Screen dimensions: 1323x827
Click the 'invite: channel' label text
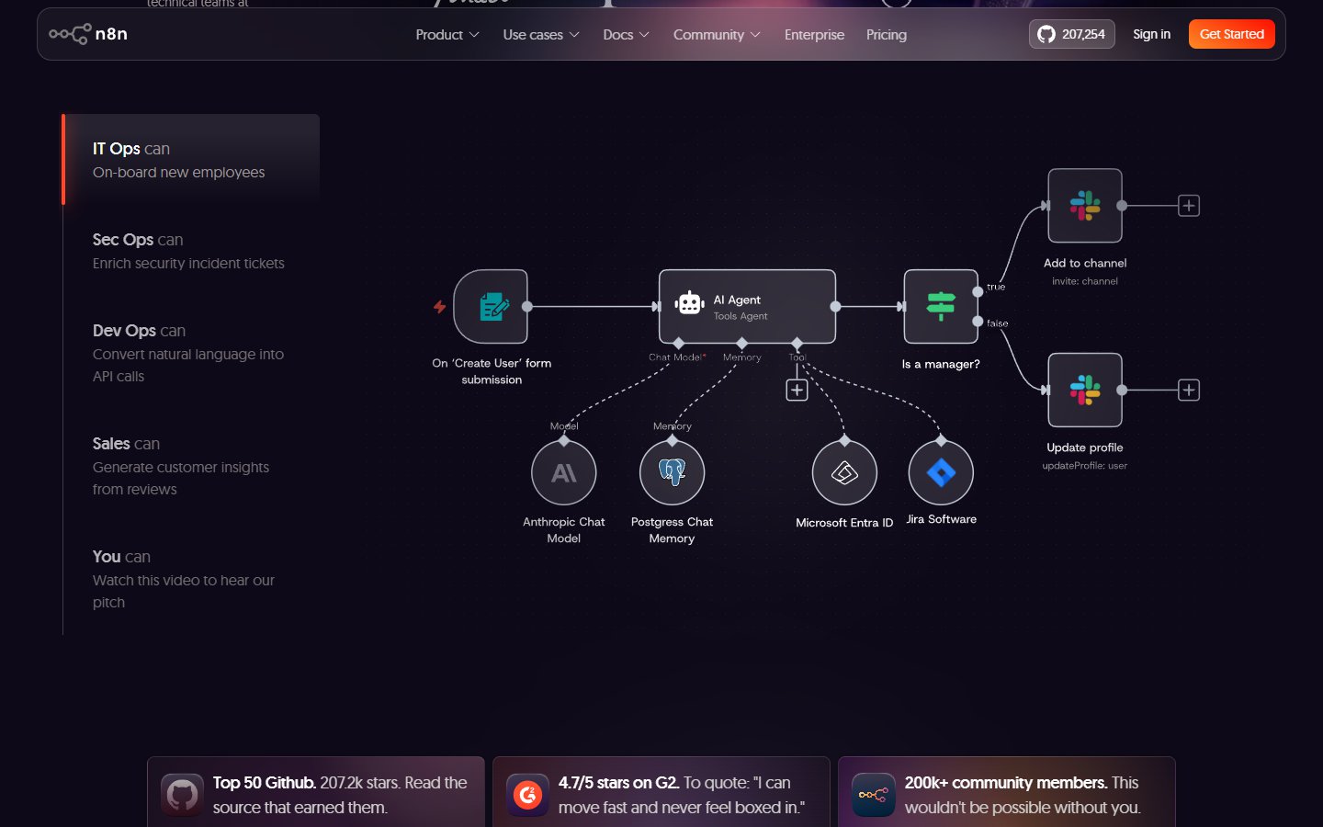pos(1085,281)
